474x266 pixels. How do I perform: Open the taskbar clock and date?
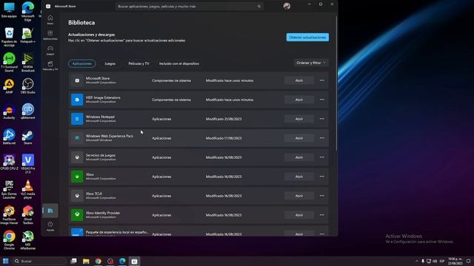coord(455,261)
